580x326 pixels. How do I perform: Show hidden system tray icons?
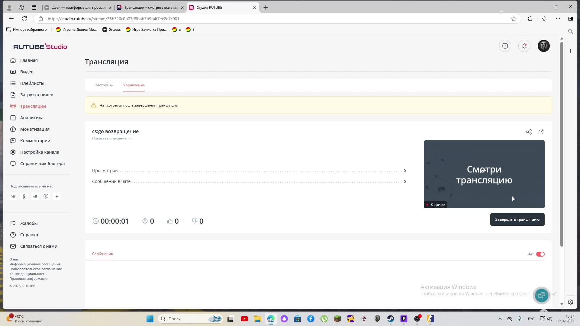pos(500,319)
